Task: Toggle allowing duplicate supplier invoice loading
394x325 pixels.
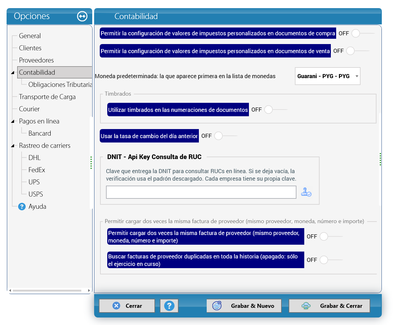Action: click(x=331, y=237)
